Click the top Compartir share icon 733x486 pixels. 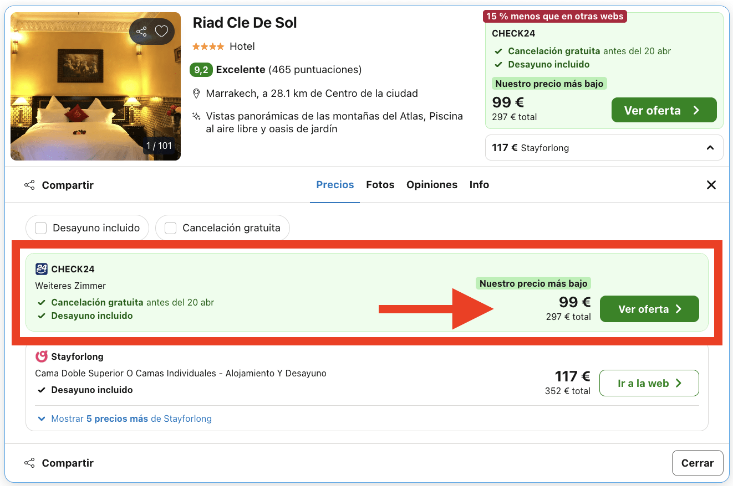[30, 185]
